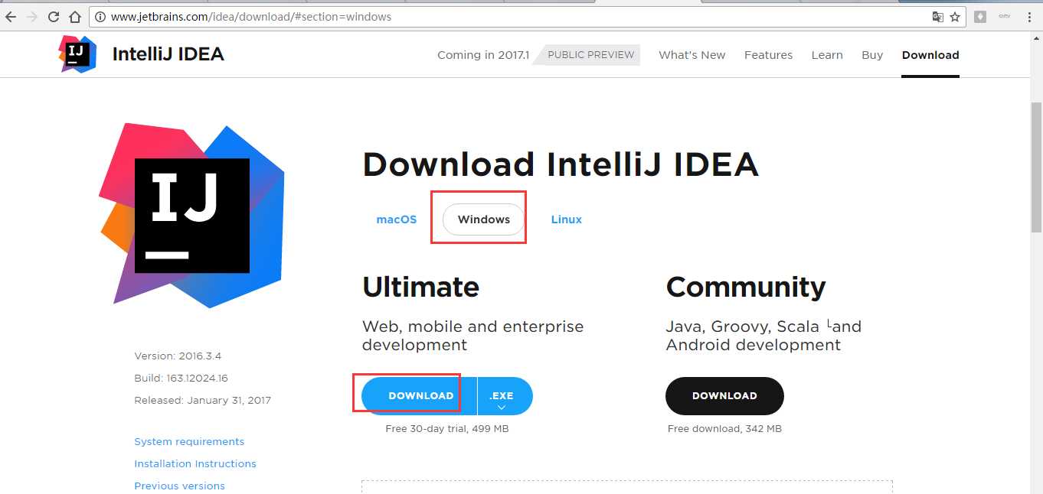1043x494 pixels.
Task: Switch to the macOS download tab
Action: (x=397, y=219)
